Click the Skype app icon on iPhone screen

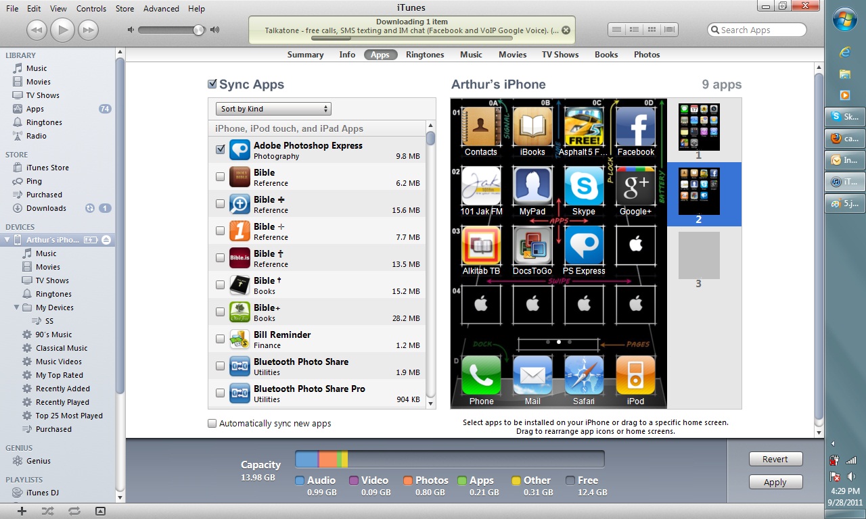pos(584,187)
